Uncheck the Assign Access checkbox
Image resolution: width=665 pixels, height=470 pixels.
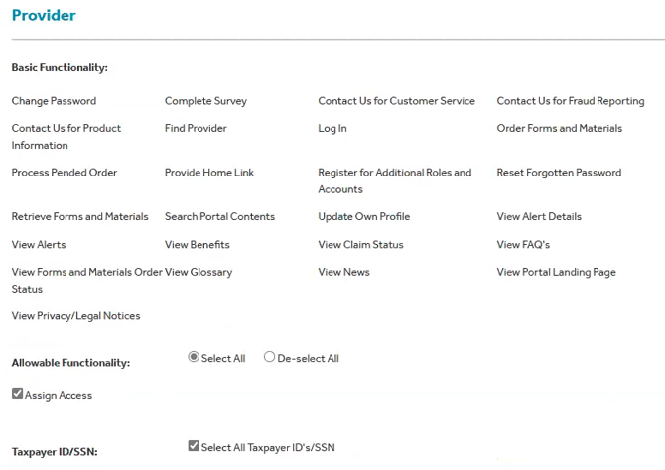click(18, 394)
